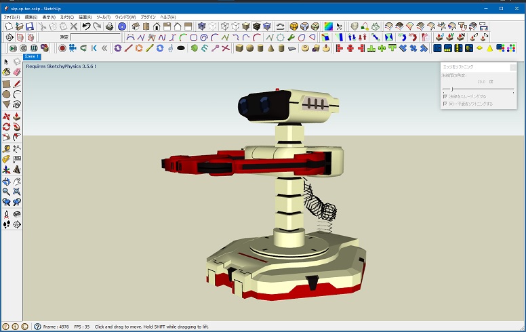Viewport: 526px width, 332px height.
Task: Close the Soften Edges panel
Action: point(513,67)
